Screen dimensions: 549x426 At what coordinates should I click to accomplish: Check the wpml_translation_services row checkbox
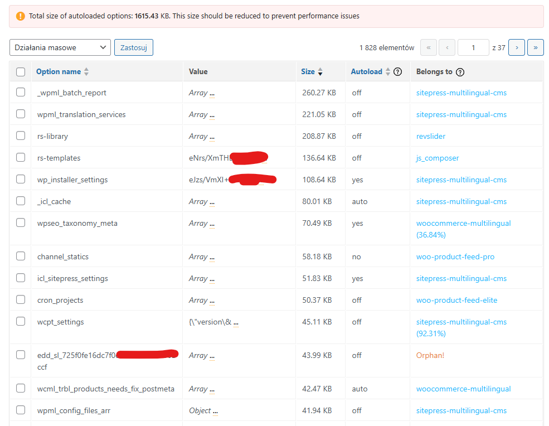pyautogui.click(x=21, y=114)
